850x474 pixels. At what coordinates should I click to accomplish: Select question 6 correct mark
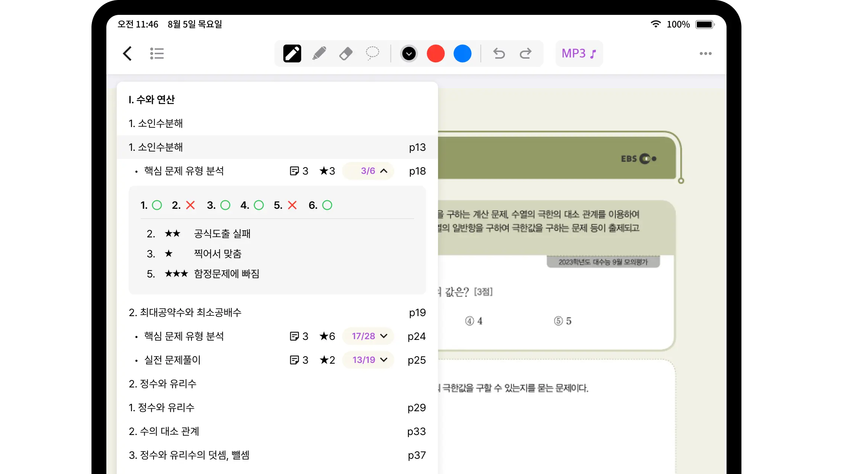tap(327, 205)
